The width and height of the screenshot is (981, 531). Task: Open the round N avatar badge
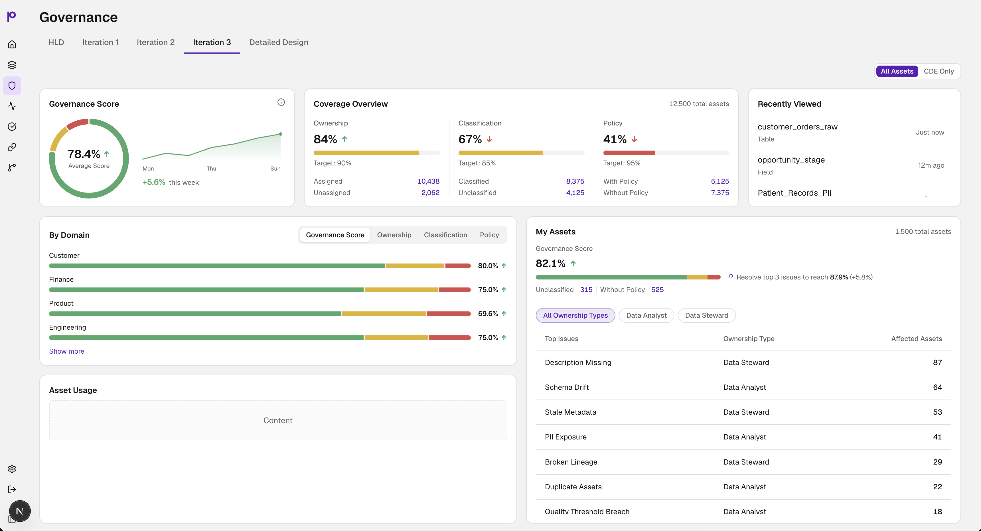tap(20, 511)
